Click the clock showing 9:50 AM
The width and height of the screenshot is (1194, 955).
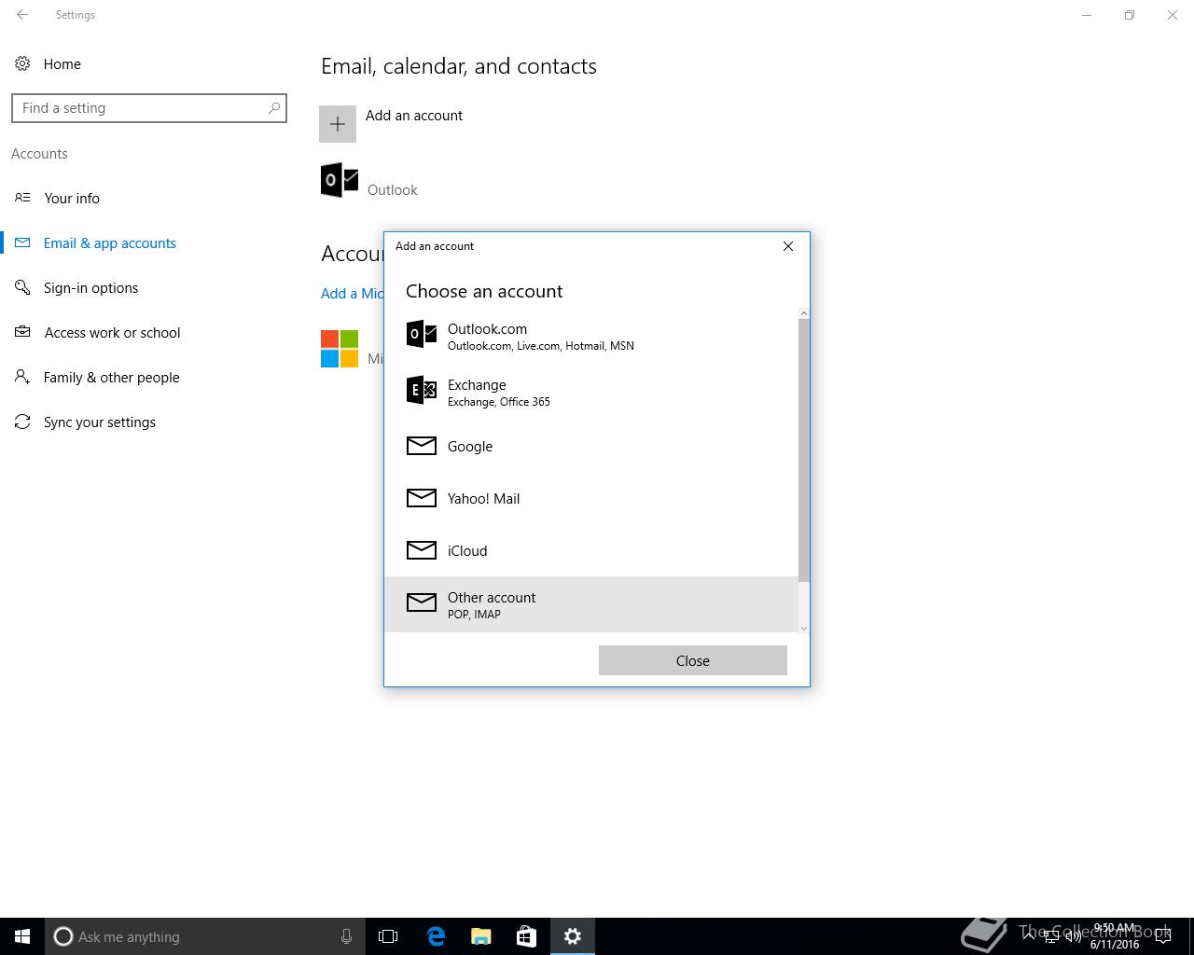[1115, 929]
